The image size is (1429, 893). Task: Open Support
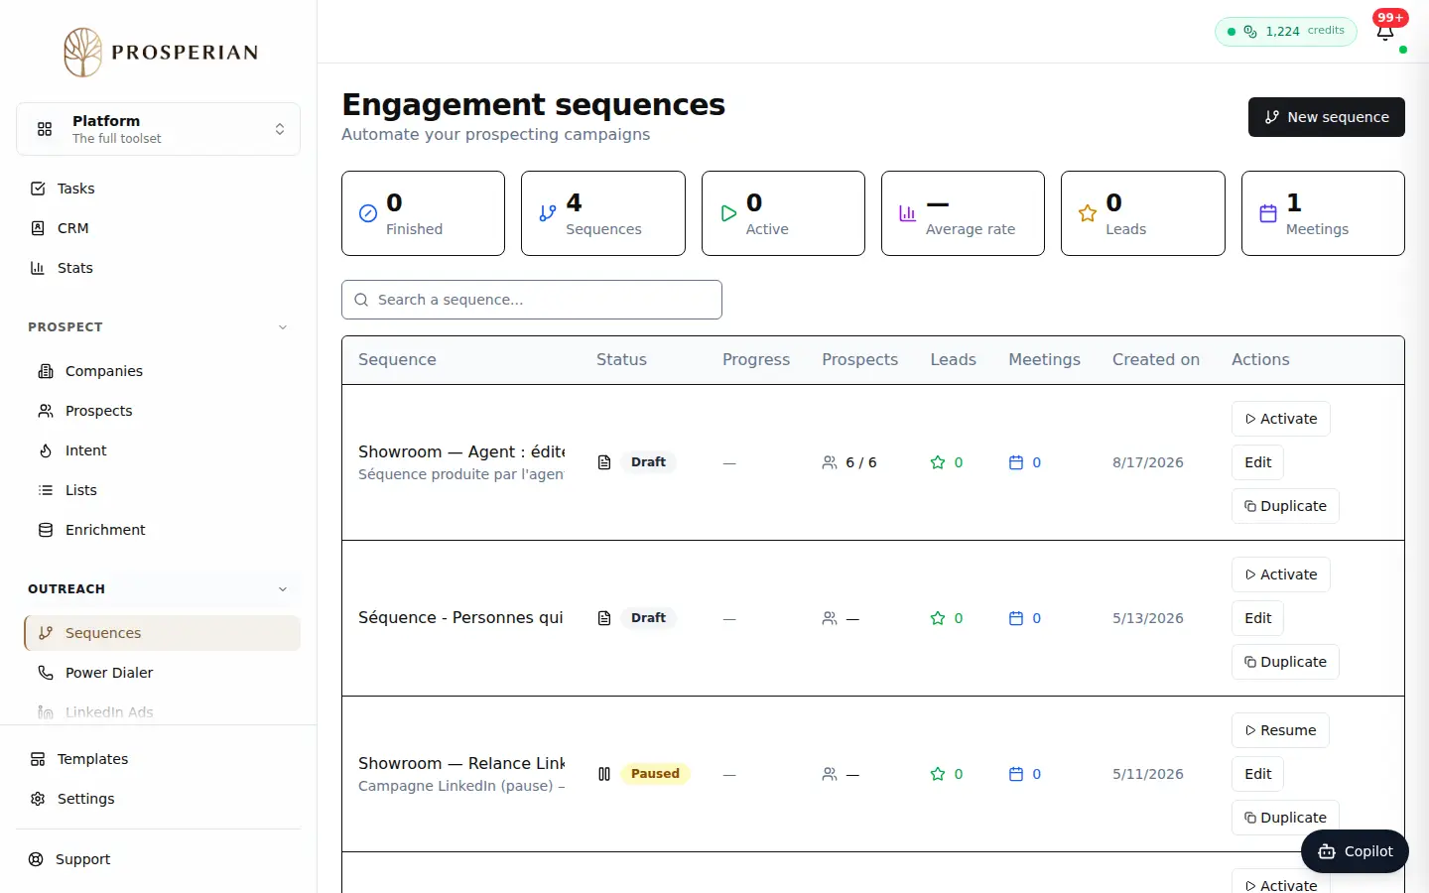click(158, 859)
